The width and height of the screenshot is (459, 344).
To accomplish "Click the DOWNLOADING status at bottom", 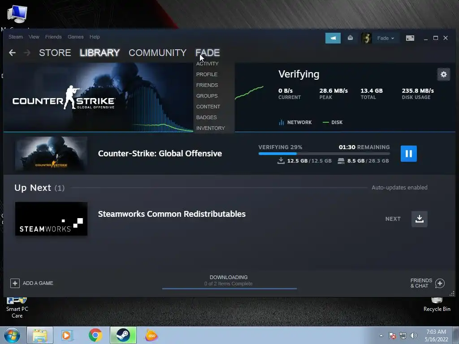I will pyautogui.click(x=229, y=277).
